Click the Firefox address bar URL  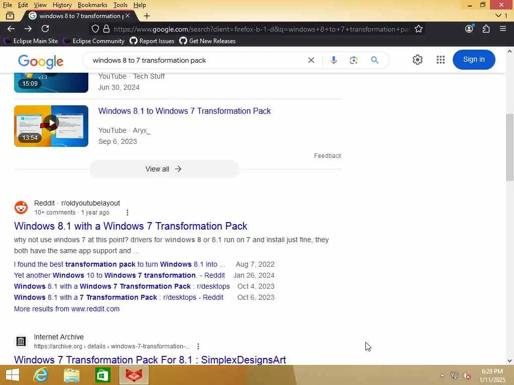261,29
